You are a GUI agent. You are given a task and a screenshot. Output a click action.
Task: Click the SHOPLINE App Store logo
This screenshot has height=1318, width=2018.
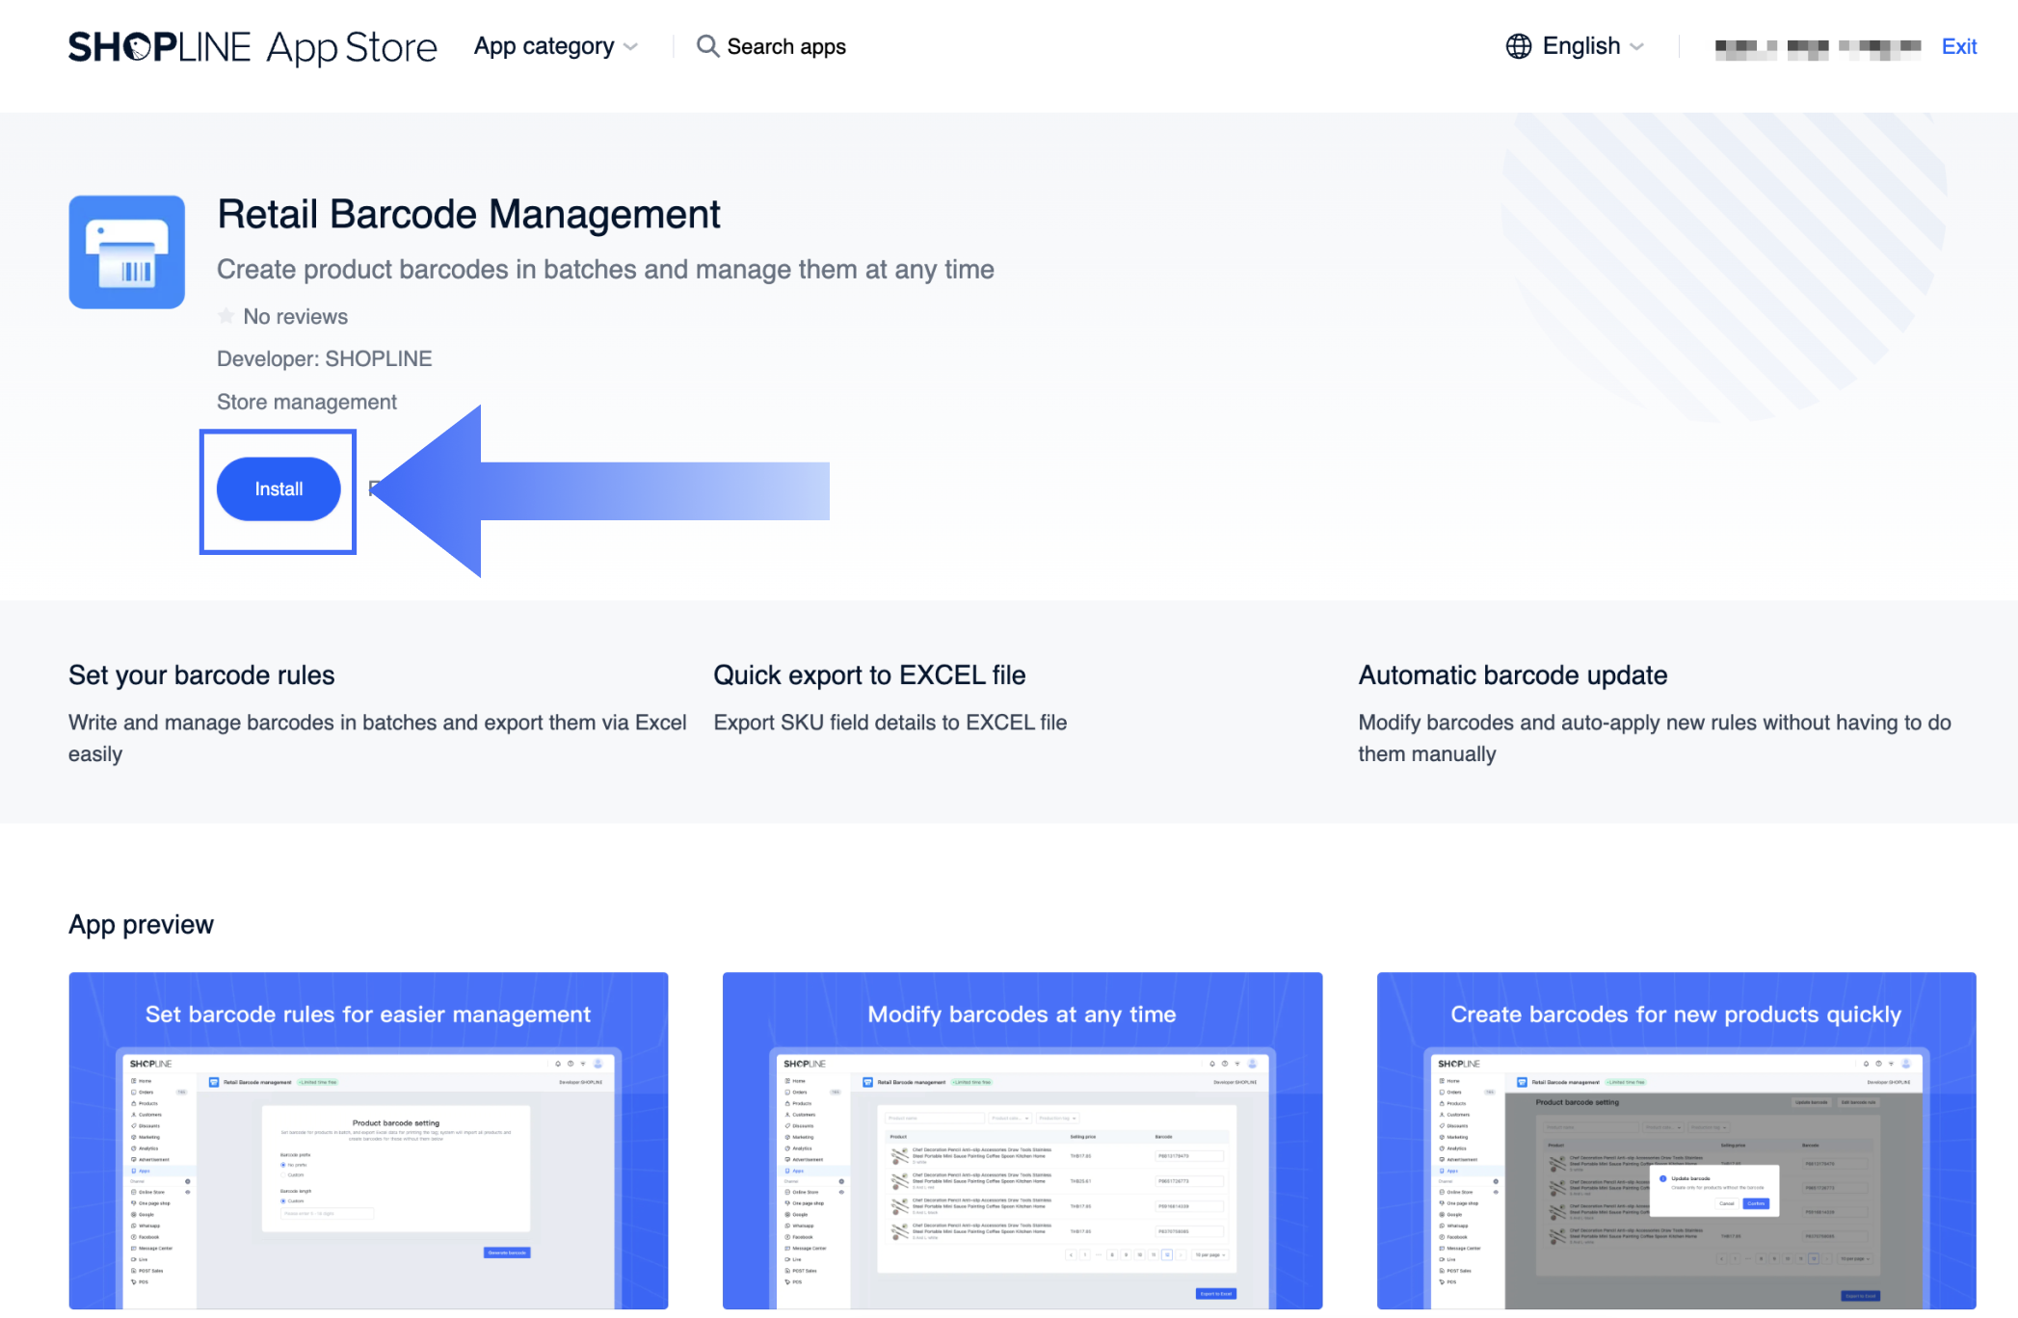(x=252, y=47)
